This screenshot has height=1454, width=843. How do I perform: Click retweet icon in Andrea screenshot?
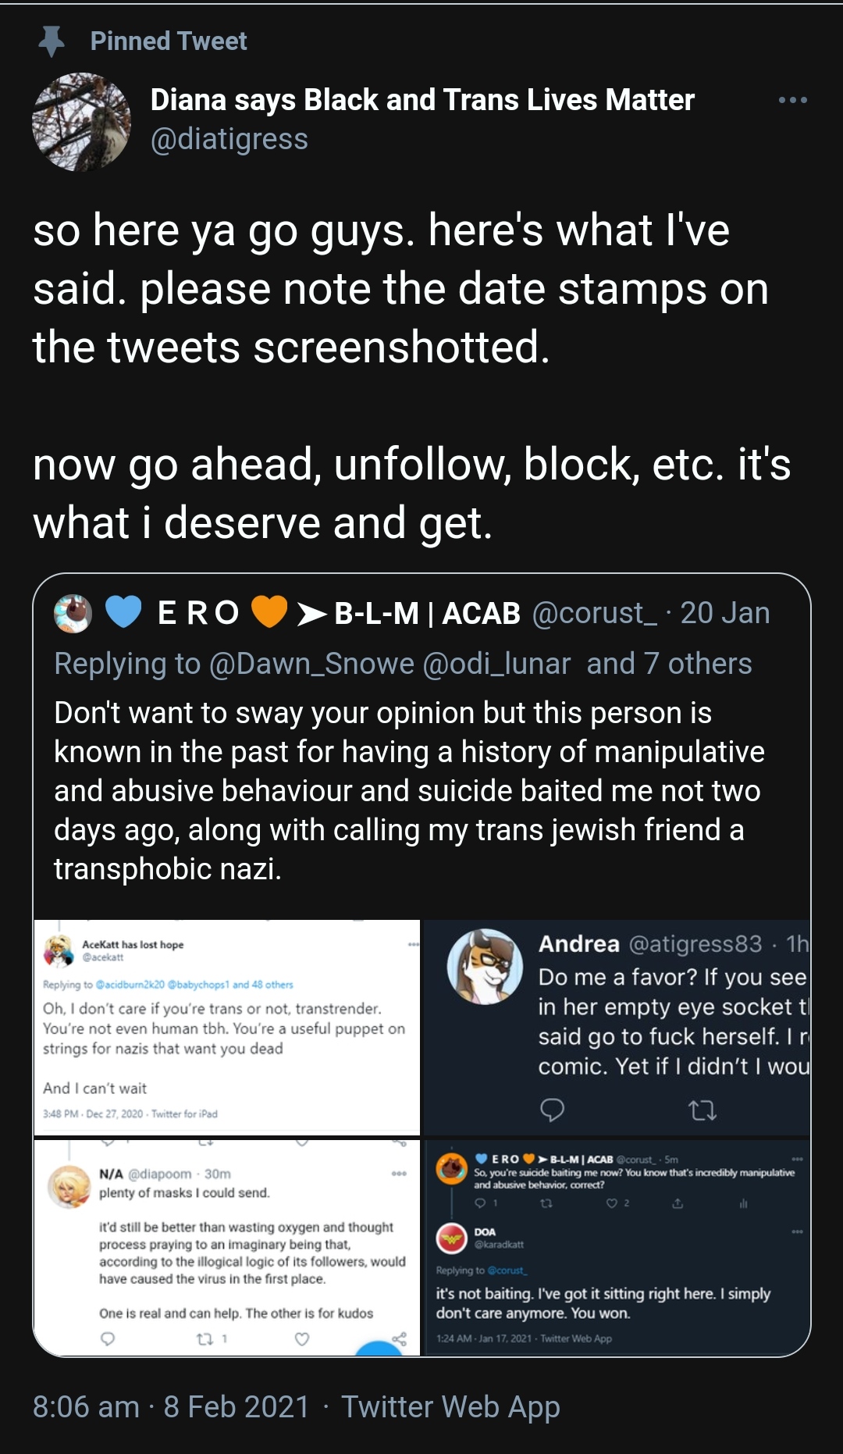[x=702, y=1110]
